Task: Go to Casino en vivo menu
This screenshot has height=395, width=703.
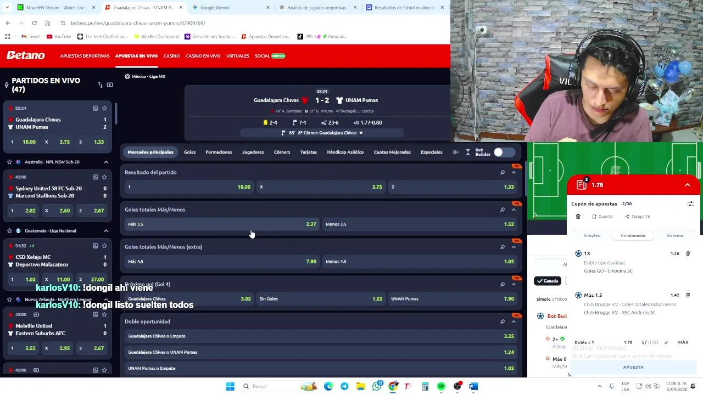Action: pyautogui.click(x=203, y=56)
